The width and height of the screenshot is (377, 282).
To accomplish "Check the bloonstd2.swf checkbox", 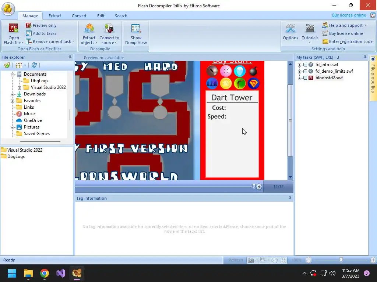I will pyautogui.click(x=305, y=78).
